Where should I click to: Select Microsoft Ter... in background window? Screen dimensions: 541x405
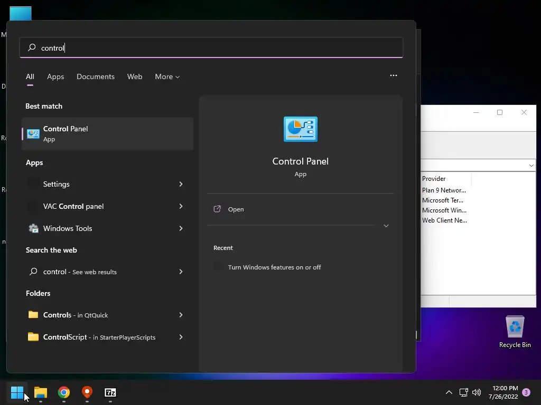pyautogui.click(x=442, y=200)
